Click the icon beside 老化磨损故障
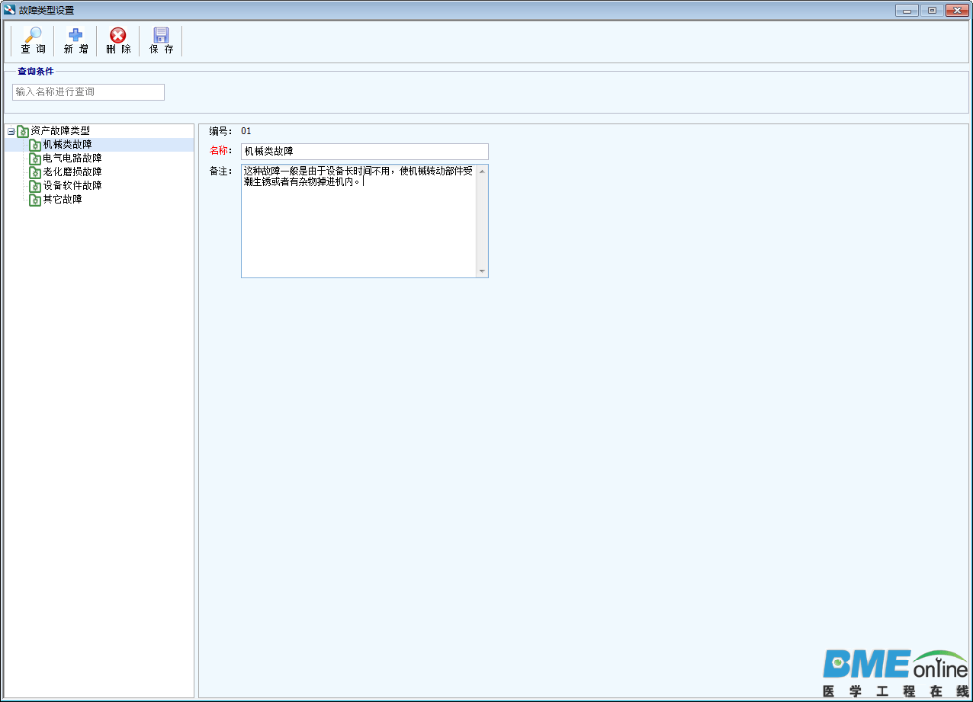973x702 pixels. (35, 172)
